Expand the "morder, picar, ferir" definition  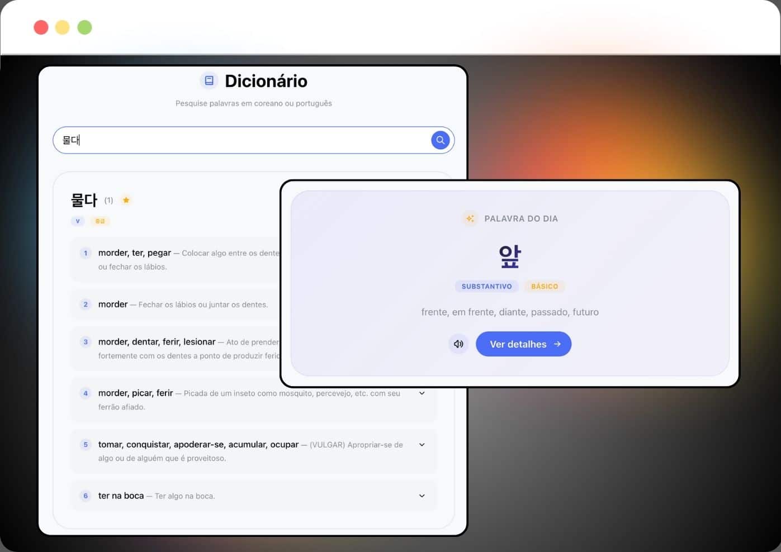click(x=422, y=393)
